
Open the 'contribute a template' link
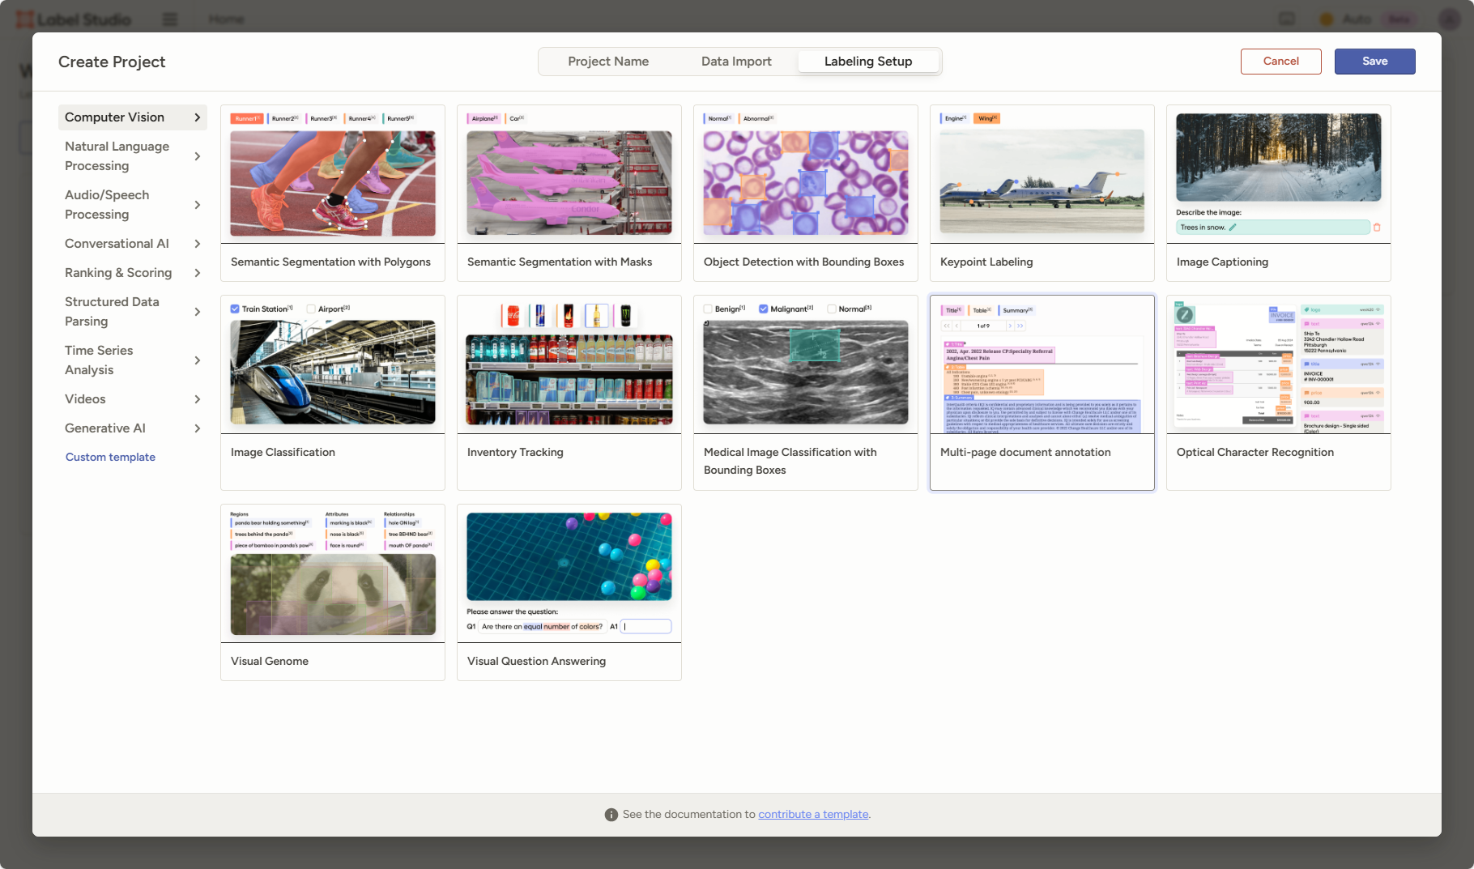click(813, 815)
